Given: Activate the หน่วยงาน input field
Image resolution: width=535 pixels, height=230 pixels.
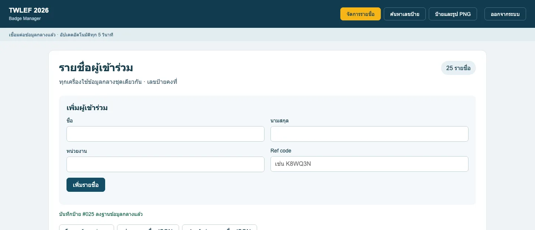Looking at the screenshot, I should pos(165,164).
